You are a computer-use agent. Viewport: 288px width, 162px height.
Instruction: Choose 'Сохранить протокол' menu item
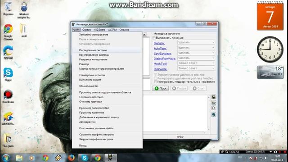click(107, 97)
